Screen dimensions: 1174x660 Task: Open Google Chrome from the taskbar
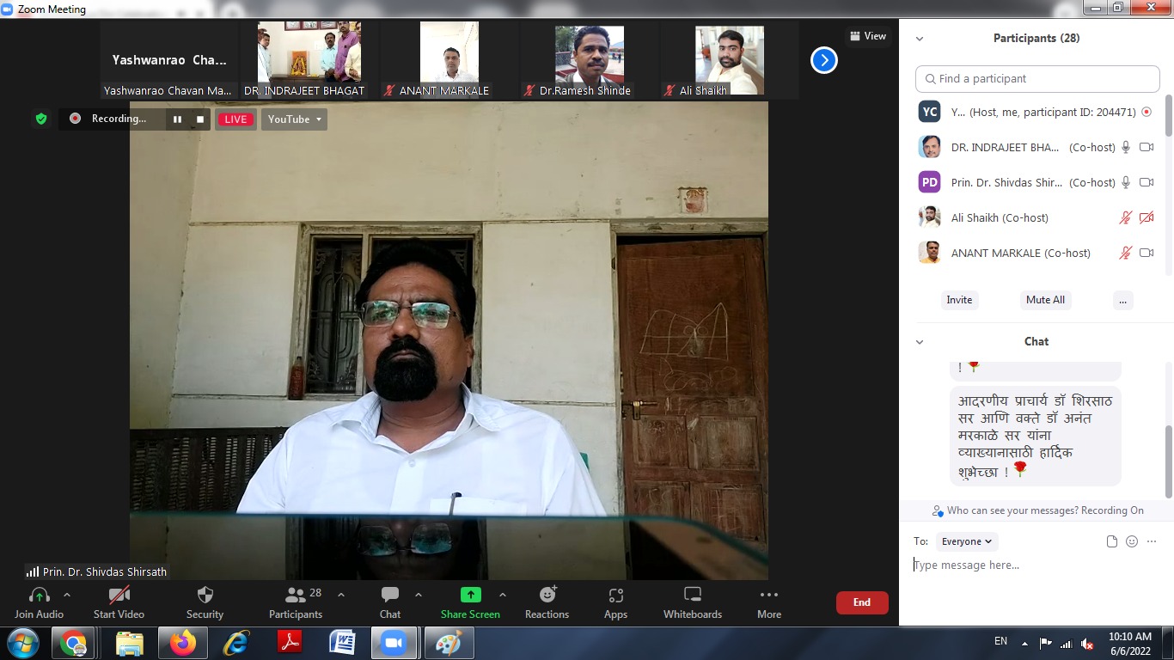tap(73, 643)
